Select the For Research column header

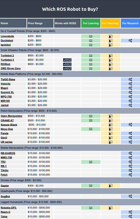pos(130,23)
